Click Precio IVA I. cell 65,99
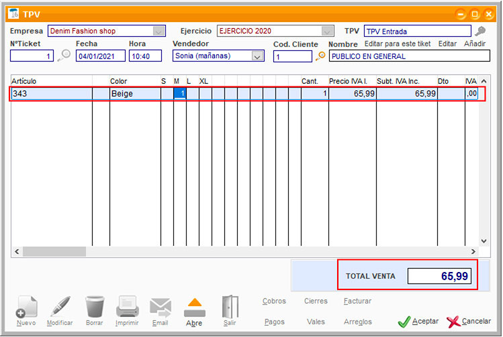This screenshot has height=337, width=503. [x=352, y=93]
